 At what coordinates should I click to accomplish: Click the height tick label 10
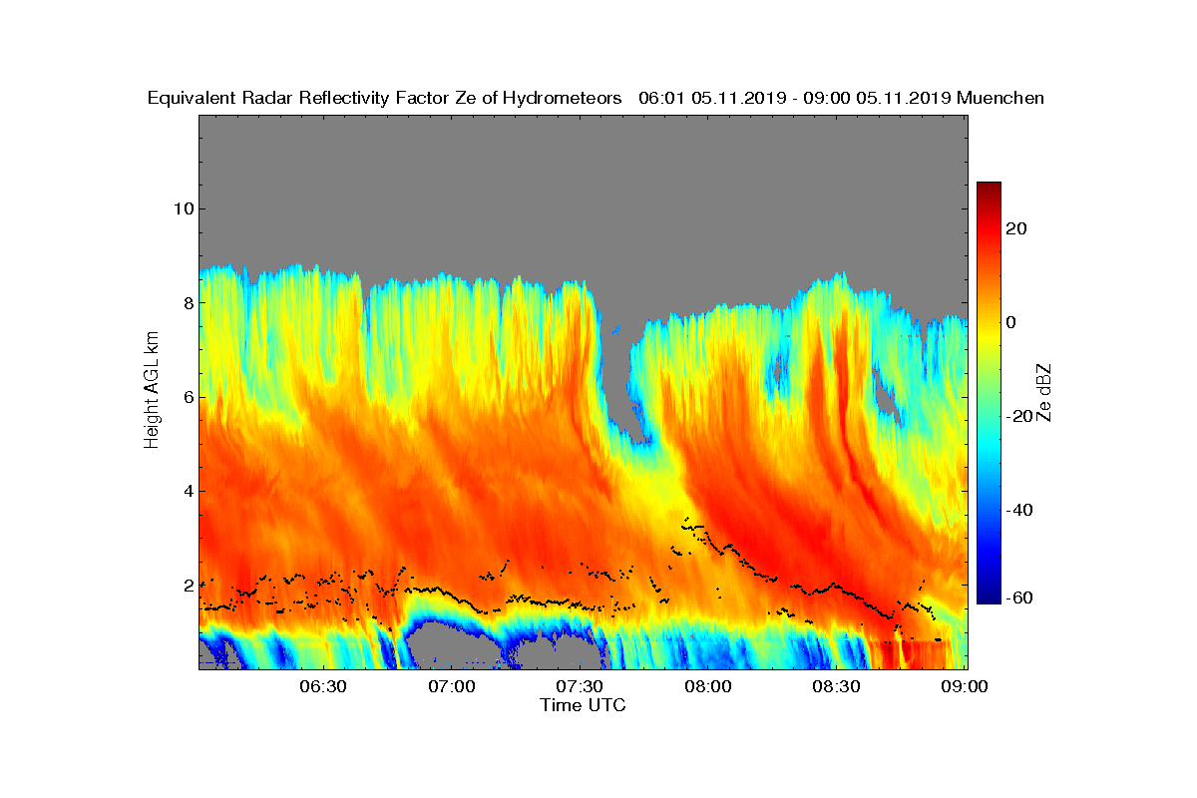pos(183,208)
